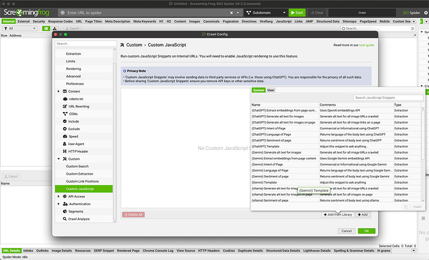Click the URL Rewriting pencil icon
Screen dimensions: 429x260
click(65, 106)
